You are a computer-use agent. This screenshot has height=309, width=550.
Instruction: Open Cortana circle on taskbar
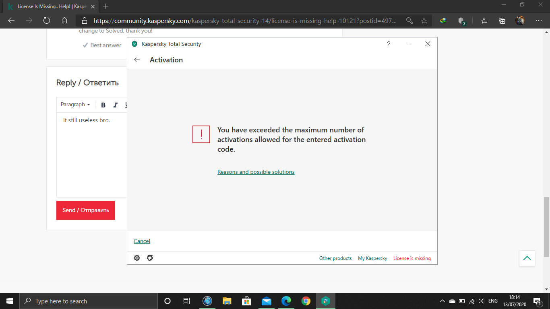[167, 301]
